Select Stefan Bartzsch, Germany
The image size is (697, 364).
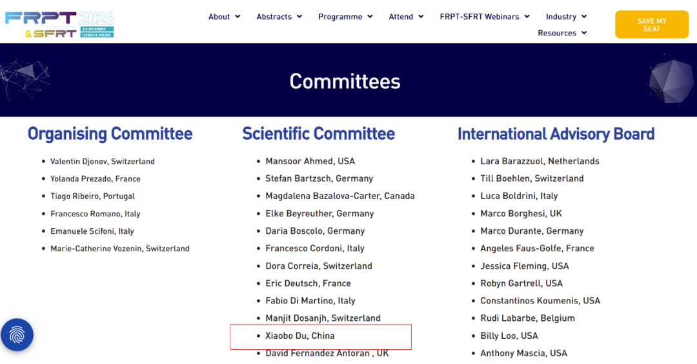[319, 178]
